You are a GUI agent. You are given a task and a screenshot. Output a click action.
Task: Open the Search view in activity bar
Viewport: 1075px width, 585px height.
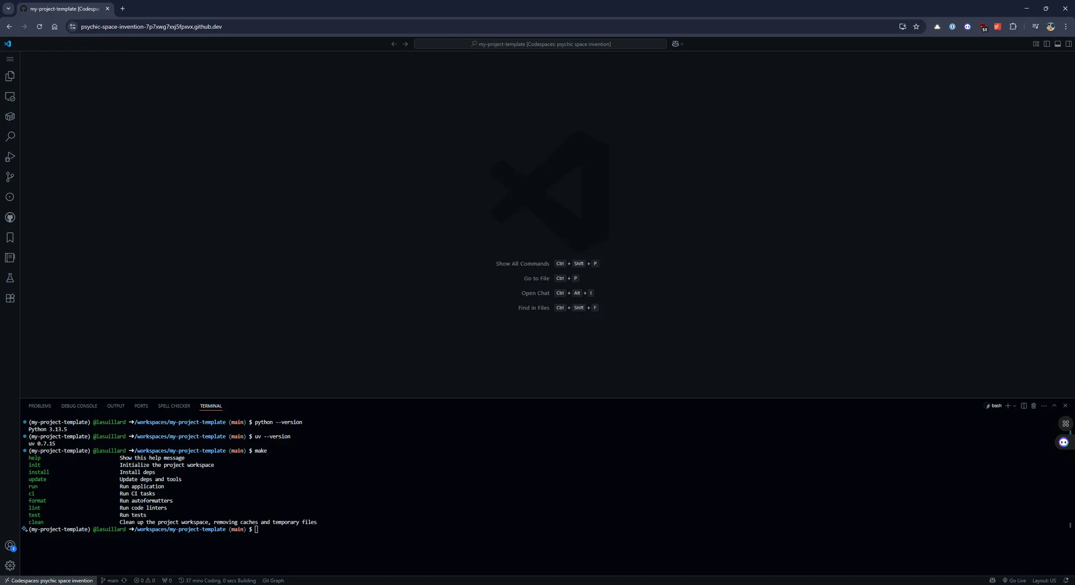click(x=10, y=137)
